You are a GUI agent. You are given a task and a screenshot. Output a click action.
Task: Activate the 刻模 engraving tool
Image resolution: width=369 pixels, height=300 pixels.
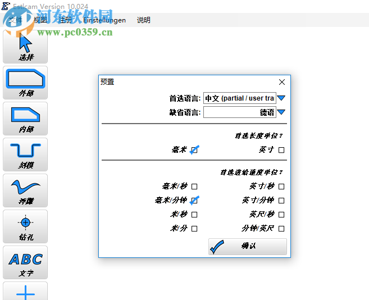25,154
